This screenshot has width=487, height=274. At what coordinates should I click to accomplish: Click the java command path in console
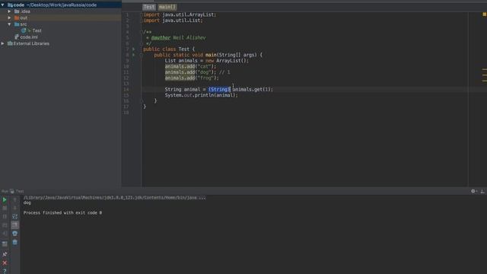(115, 198)
